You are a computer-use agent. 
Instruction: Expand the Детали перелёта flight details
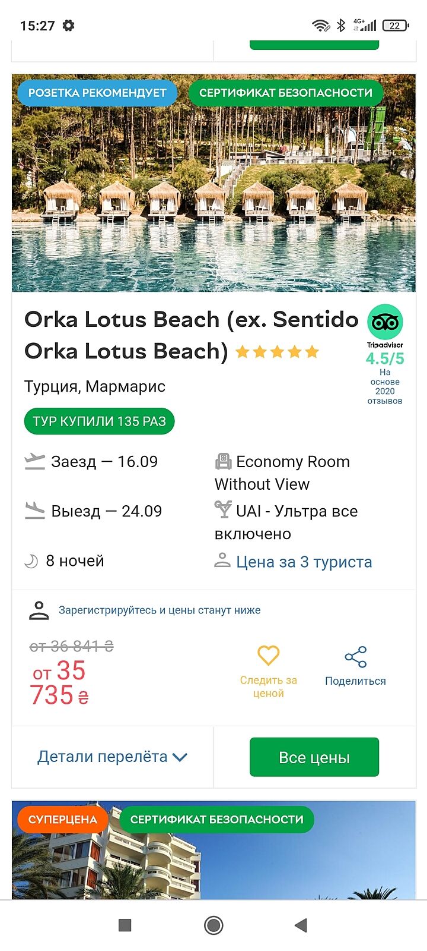pos(112,757)
